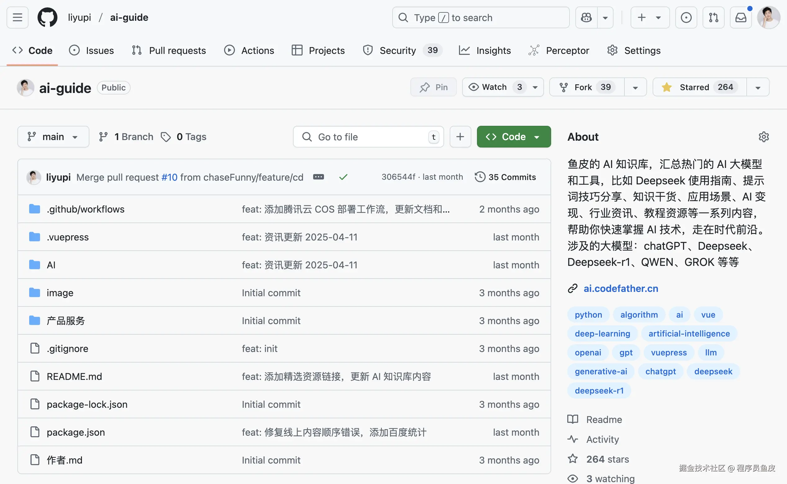Open pull requests icon in top header
Viewport: 787px width, 484px height.
713,17
